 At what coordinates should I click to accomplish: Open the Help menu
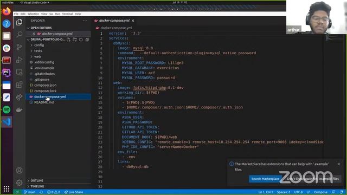pyautogui.click(x=78, y=14)
